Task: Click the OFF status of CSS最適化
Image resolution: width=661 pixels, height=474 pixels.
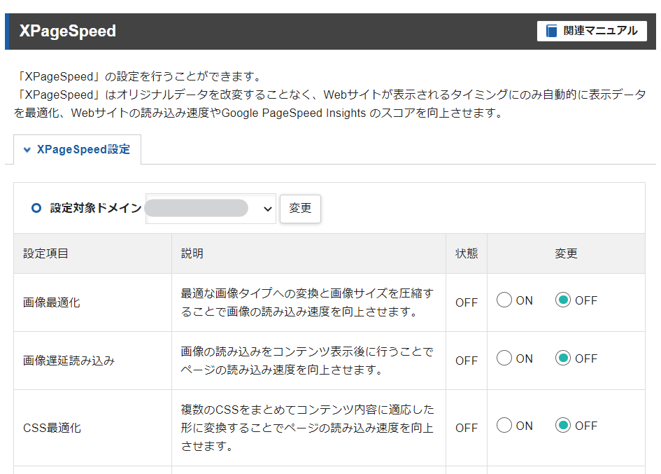Action: pyautogui.click(x=467, y=428)
